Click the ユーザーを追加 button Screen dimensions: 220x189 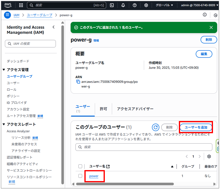point(196,127)
